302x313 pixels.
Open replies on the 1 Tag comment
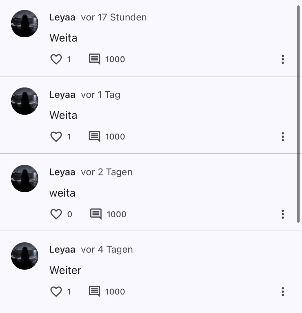pyautogui.click(x=94, y=136)
